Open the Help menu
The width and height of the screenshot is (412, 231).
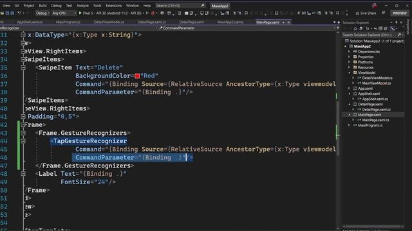(147, 6)
